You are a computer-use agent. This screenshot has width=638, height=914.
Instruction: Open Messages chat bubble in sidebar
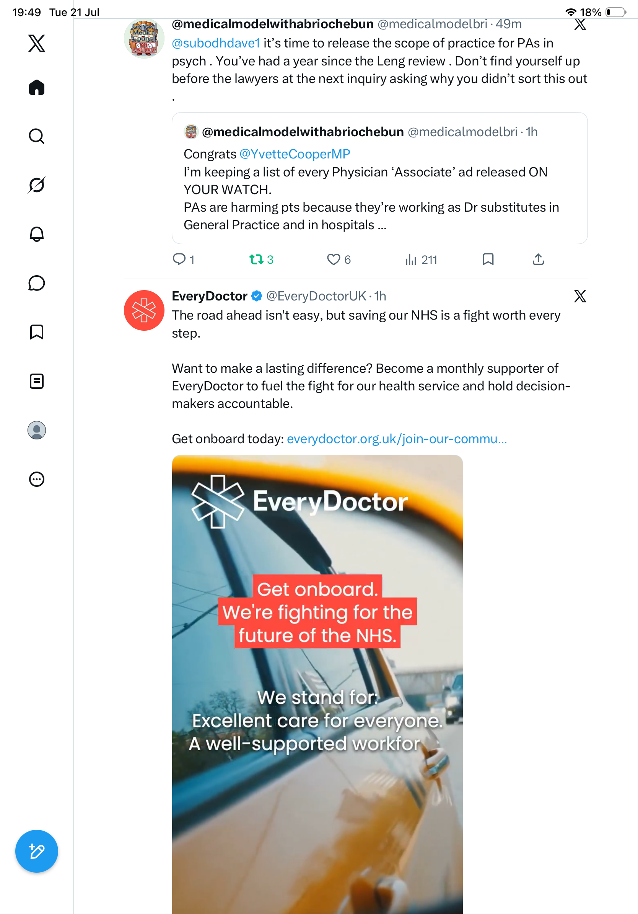[37, 283]
